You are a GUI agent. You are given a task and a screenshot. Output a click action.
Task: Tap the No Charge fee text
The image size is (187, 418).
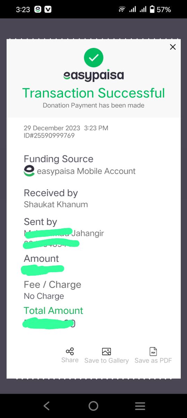coord(44,296)
